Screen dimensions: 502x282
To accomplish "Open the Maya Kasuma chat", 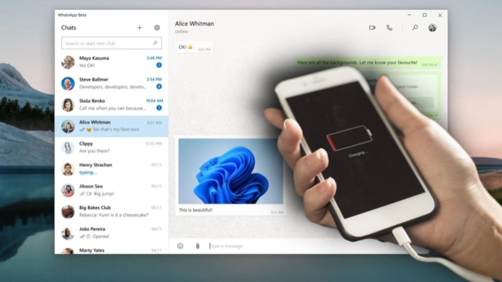I will point(111,62).
